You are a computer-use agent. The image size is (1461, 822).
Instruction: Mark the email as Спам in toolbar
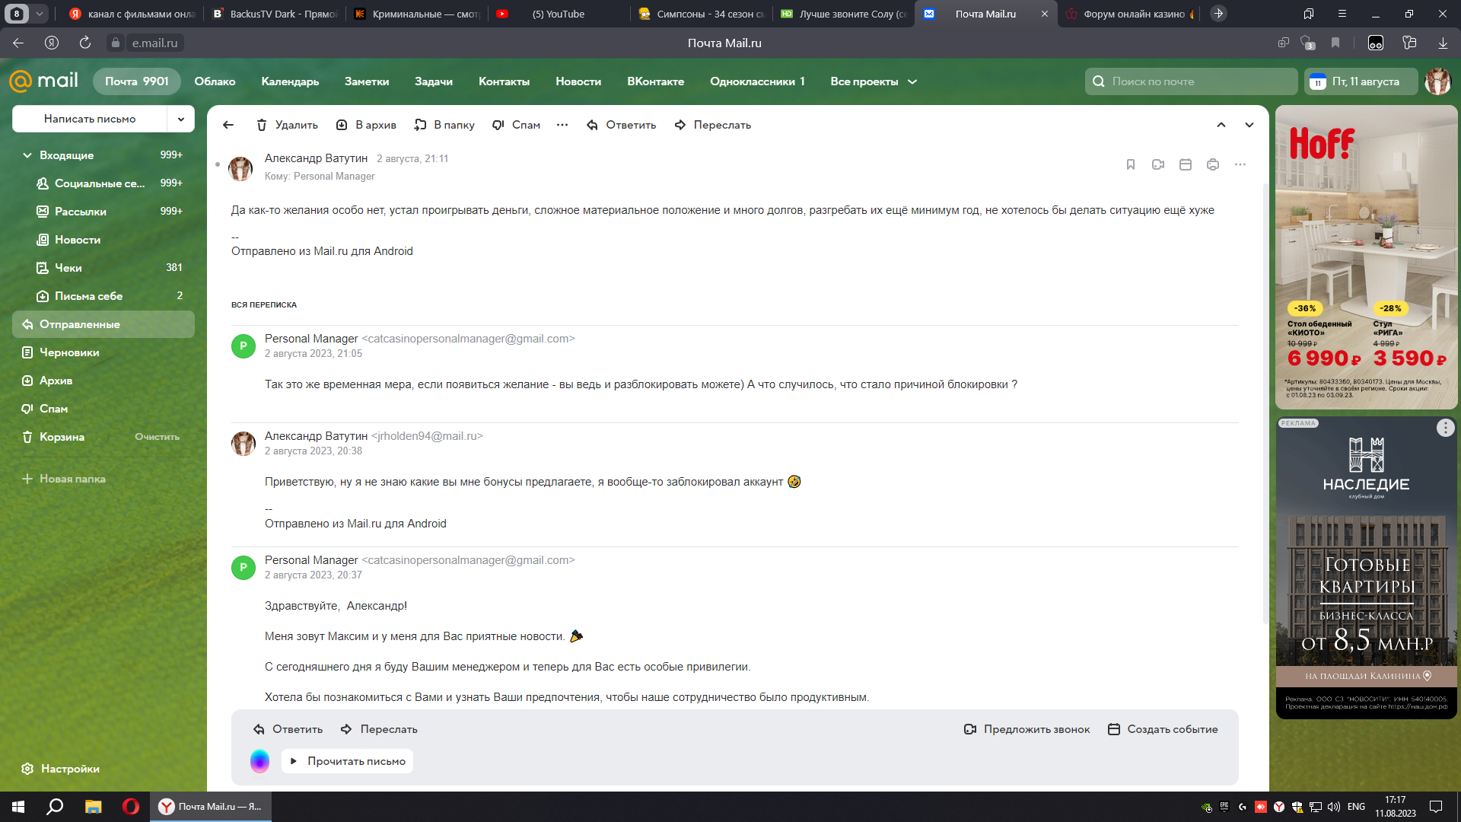pyautogui.click(x=516, y=125)
